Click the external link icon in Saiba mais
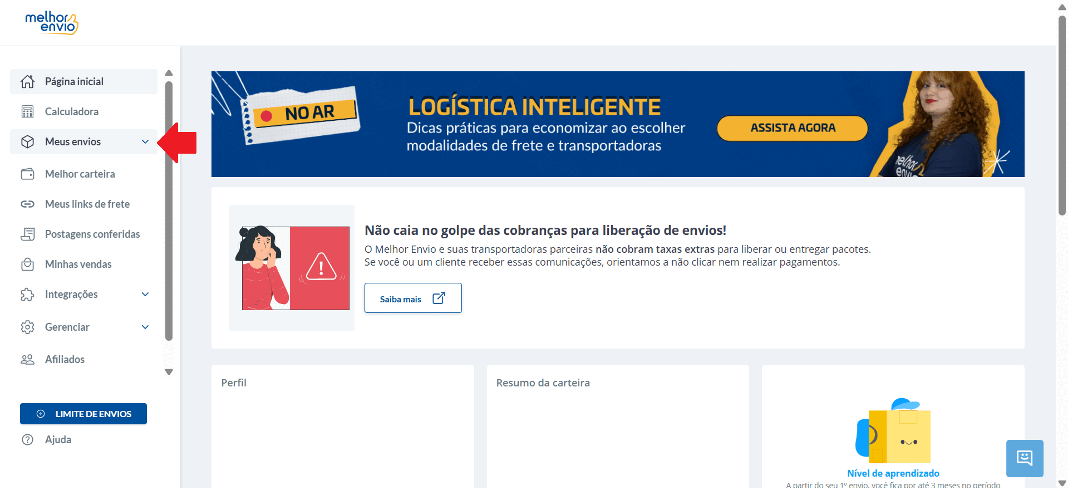 pos(439,298)
